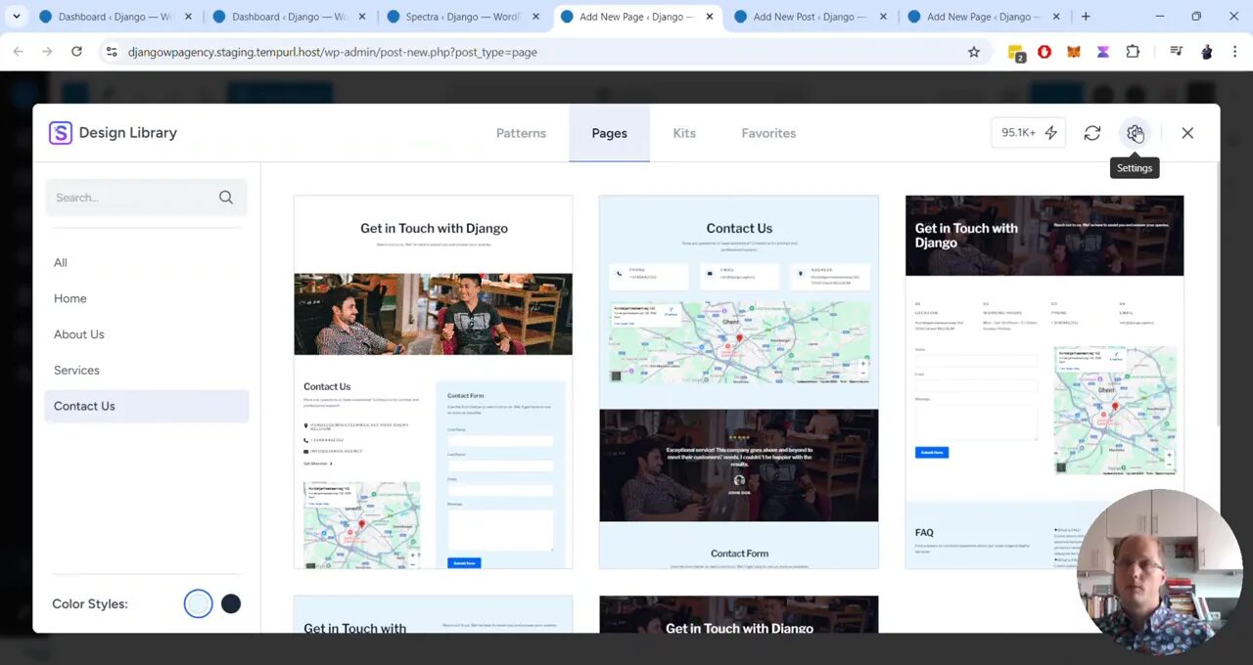Close the Spectra browser tab
The height and width of the screenshot is (665, 1253).
pyautogui.click(x=536, y=17)
